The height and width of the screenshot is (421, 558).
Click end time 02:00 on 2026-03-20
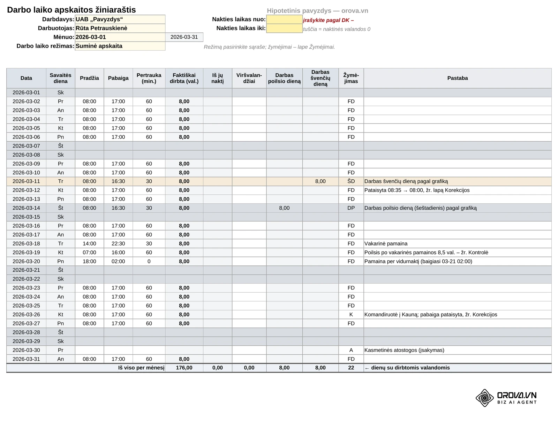coord(118,262)
